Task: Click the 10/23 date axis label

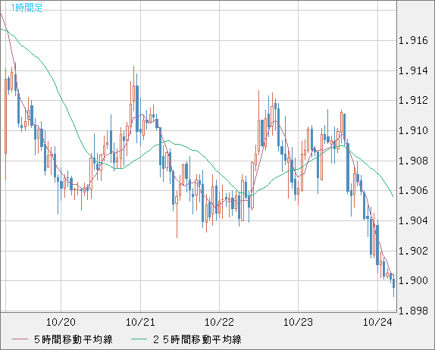Action: pyautogui.click(x=298, y=322)
